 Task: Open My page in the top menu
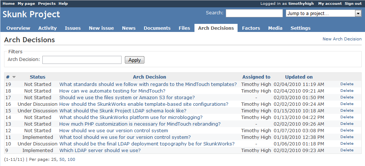pyautogui.click(x=26, y=3)
